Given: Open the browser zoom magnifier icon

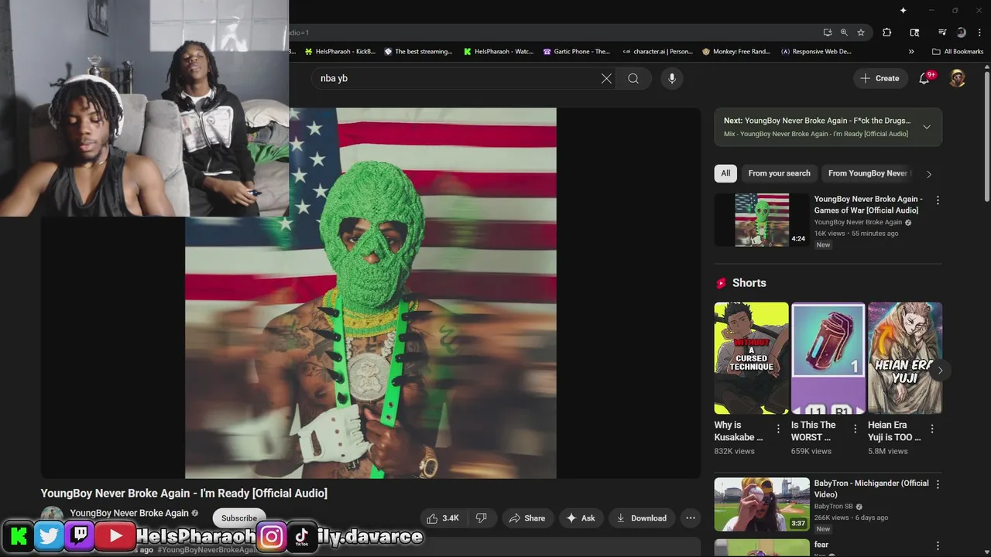Looking at the screenshot, I should coord(844,32).
